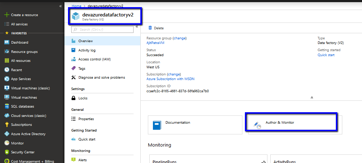Viewport: 362px width, 163px height.
Task: Click the Delete trash icon
Action: pyautogui.click(x=150, y=28)
